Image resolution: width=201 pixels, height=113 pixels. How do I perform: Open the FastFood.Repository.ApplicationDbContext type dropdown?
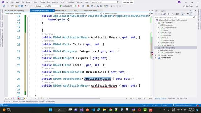tap(78, 13)
